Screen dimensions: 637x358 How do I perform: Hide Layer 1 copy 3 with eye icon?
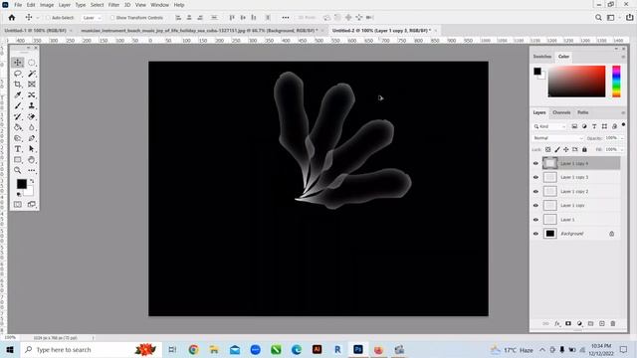pos(535,177)
